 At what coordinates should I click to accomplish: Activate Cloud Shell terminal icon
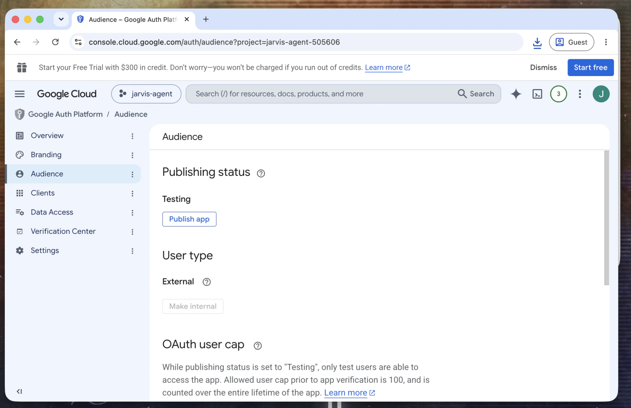tap(537, 94)
